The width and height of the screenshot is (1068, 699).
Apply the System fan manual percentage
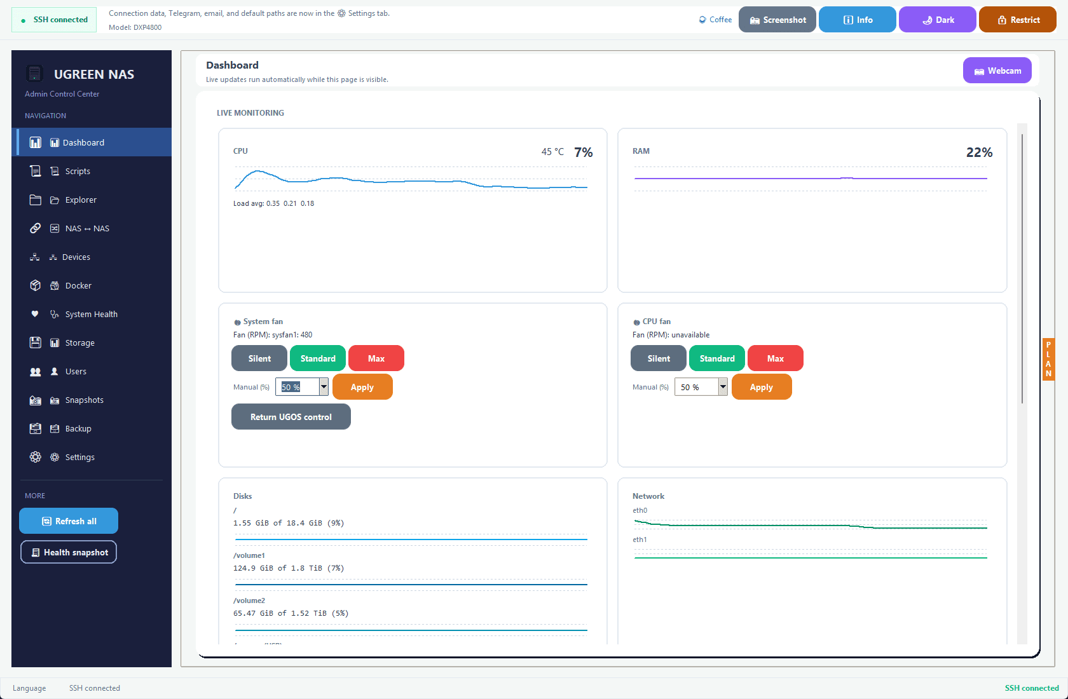click(x=362, y=387)
